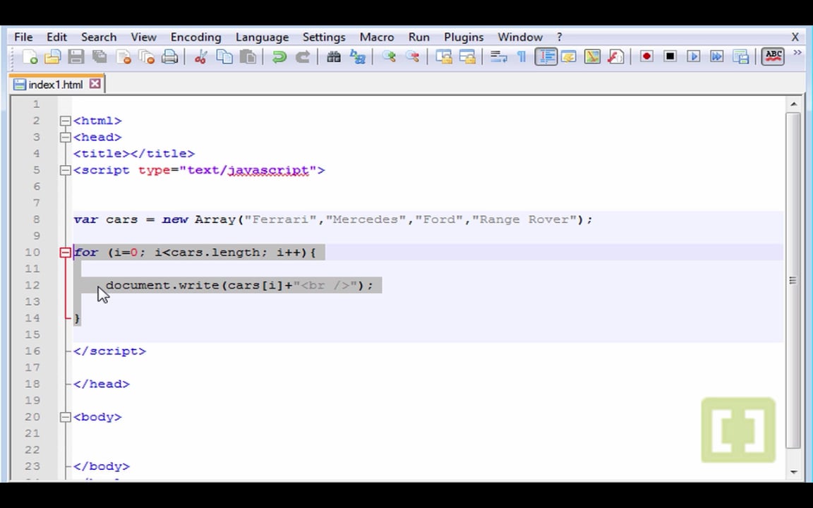Click the vertical scrollbar up arrow
This screenshot has height=508, width=813.
pyautogui.click(x=793, y=104)
